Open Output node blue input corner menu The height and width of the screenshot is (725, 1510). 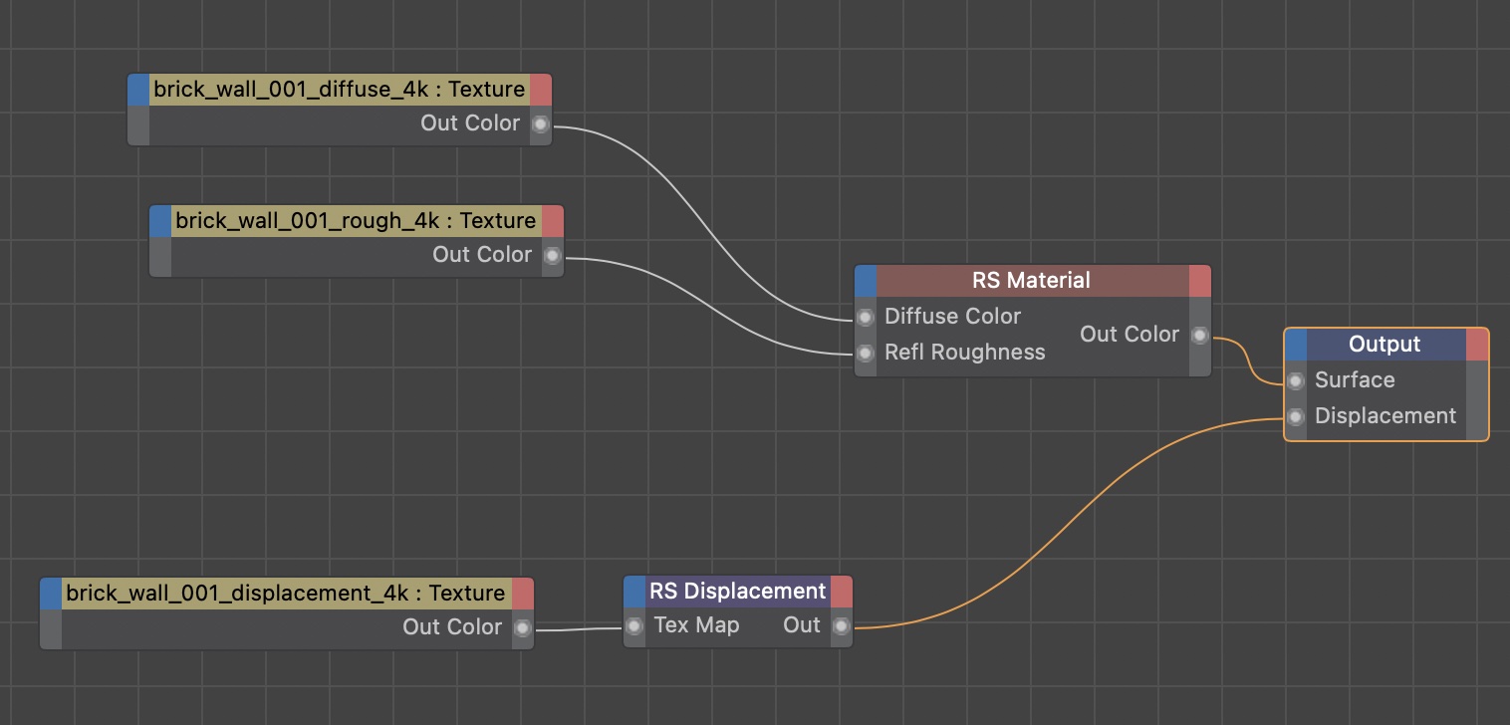point(1295,345)
